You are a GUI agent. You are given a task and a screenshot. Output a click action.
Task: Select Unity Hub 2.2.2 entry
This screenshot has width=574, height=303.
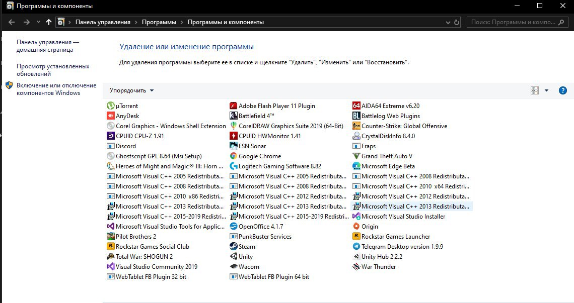pyautogui.click(x=377, y=257)
